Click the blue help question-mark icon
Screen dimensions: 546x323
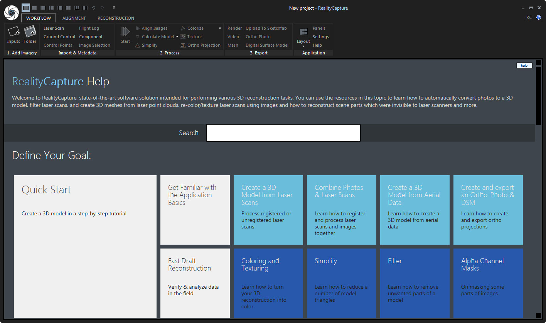coord(539,17)
